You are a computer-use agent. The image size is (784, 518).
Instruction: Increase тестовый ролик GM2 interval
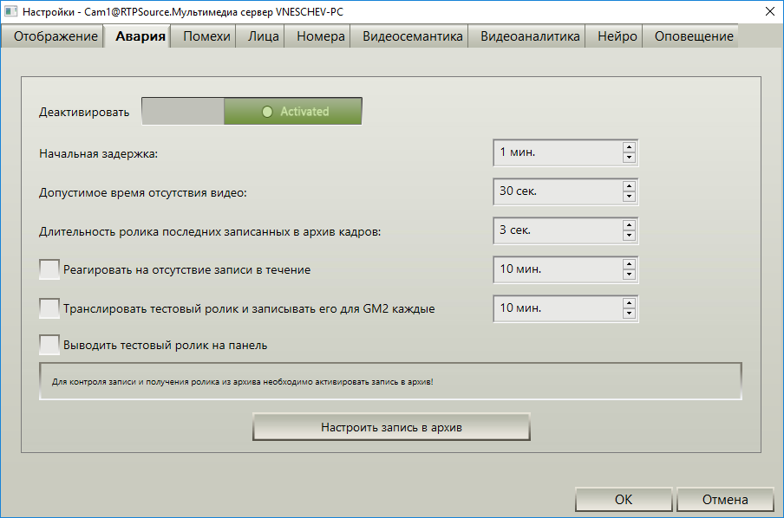[x=629, y=303]
